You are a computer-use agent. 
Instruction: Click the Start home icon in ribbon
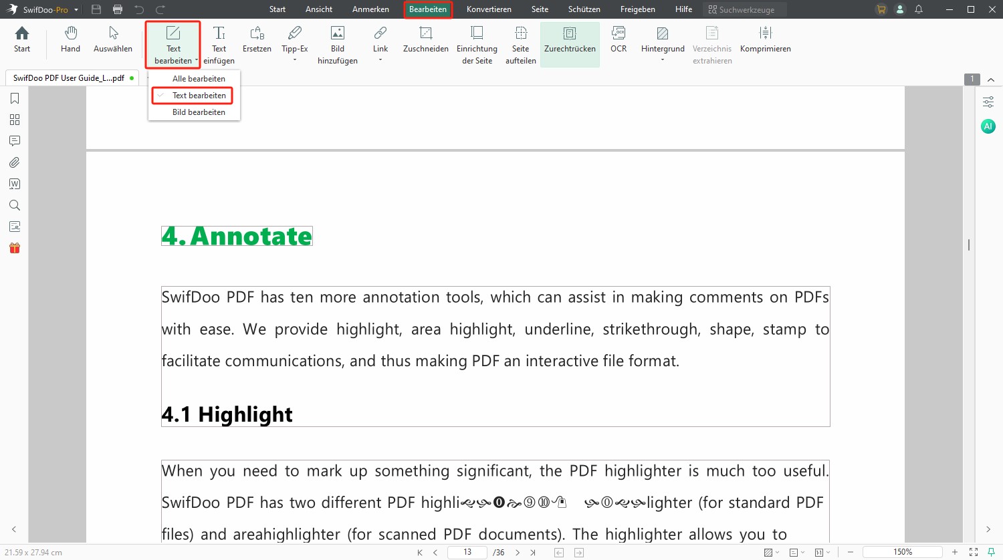click(22, 40)
